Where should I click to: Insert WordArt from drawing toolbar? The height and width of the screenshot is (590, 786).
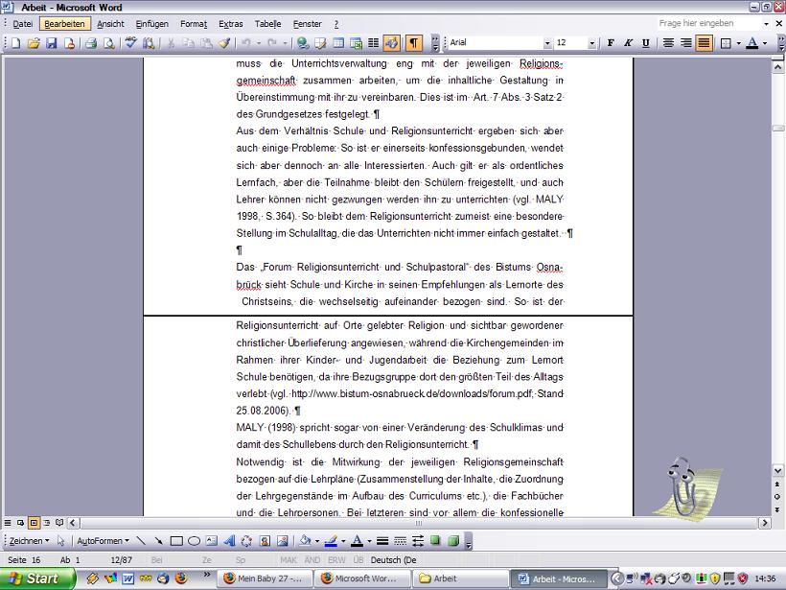tap(229, 541)
